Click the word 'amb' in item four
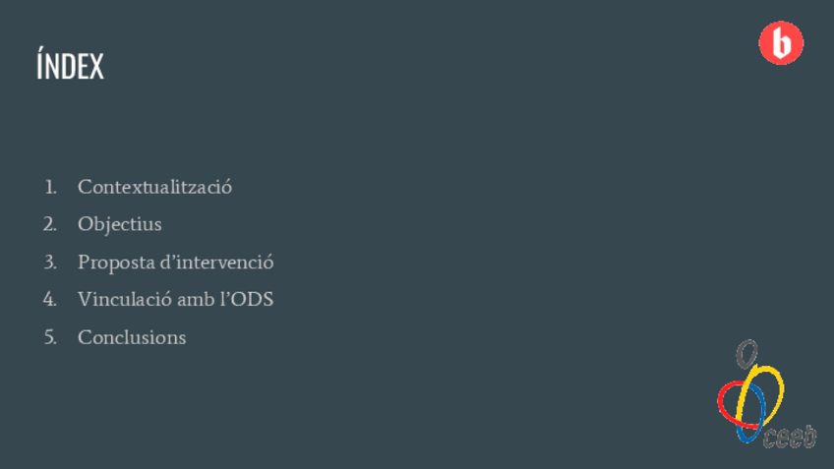 [x=195, y=299]
